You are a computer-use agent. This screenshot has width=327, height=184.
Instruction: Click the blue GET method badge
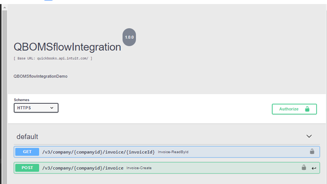[x=27, y=152]
